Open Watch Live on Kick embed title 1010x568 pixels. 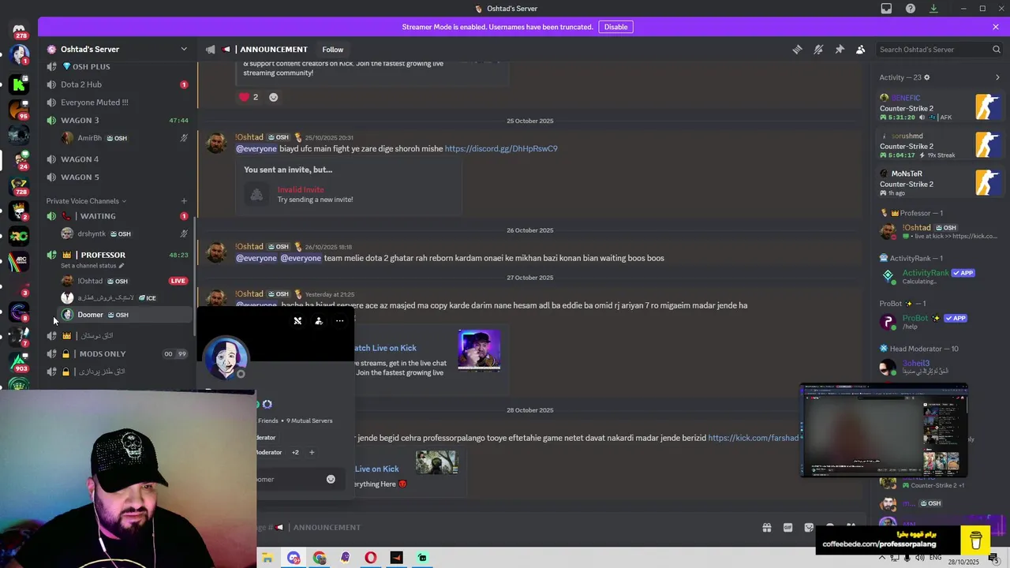(x=385, y=348)
